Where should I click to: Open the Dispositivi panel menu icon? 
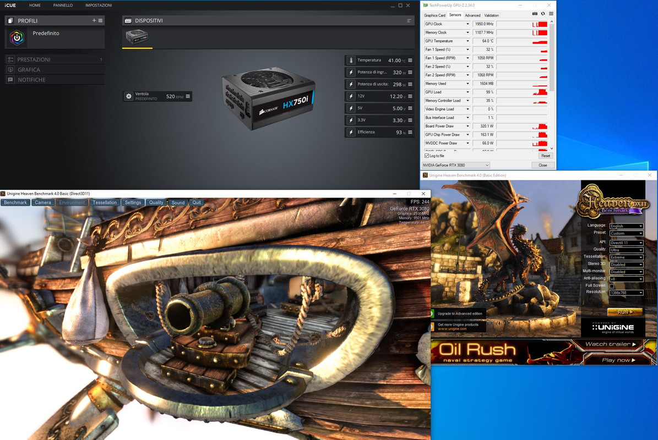pyautogui.click(x=409, y=20)
